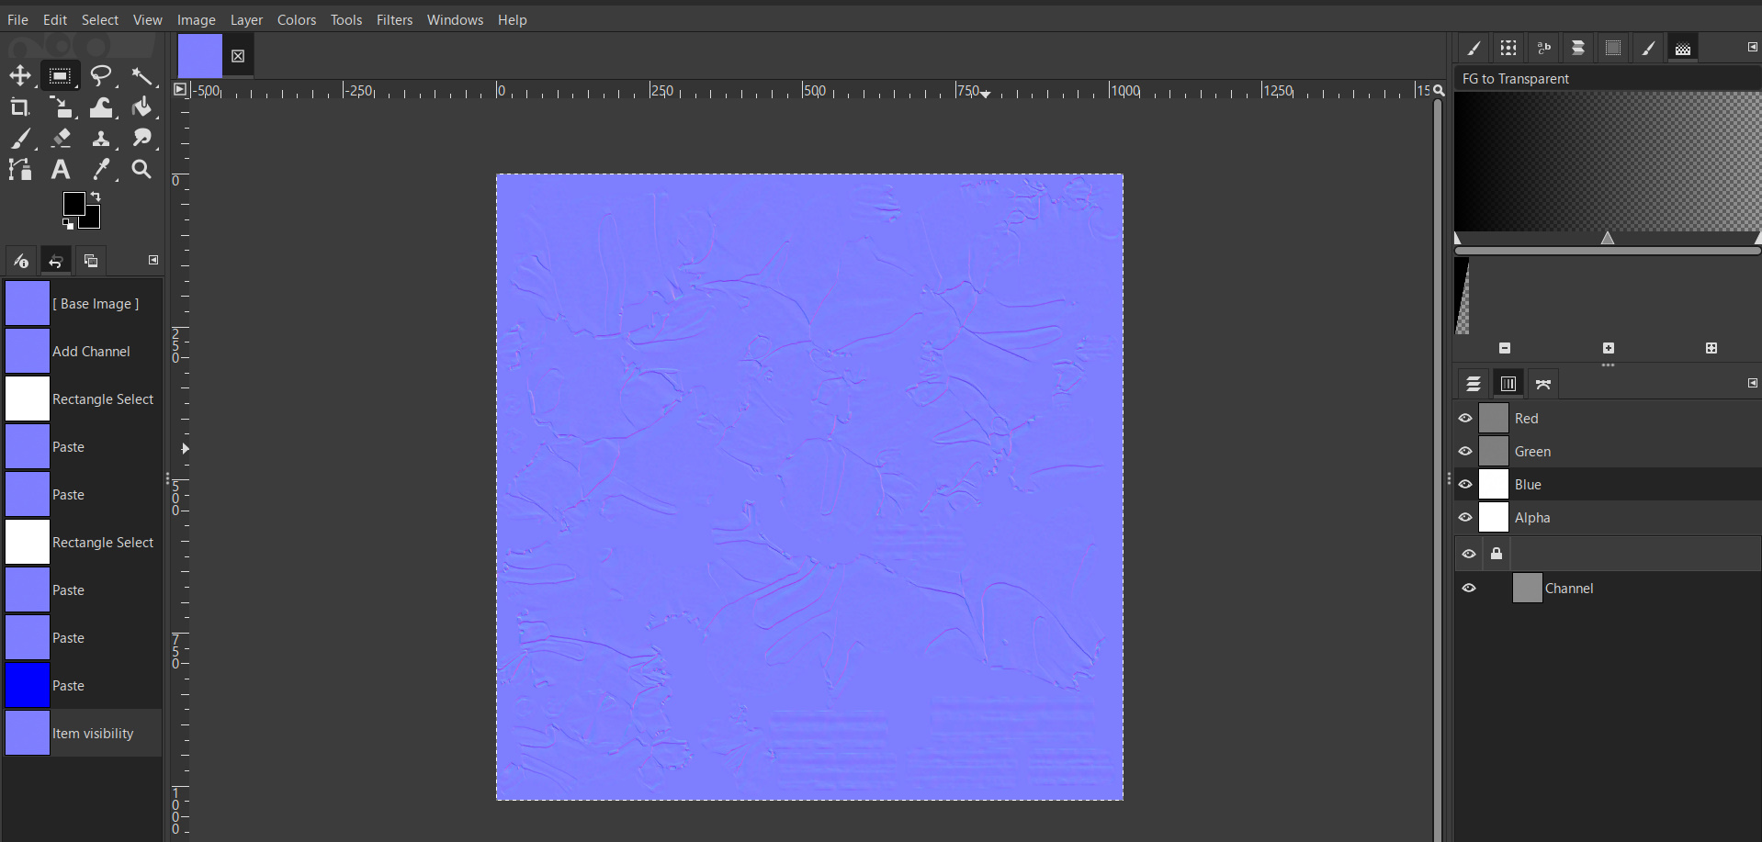
Task: Open the Paintbrush tool
Action: tap(20, 139)
